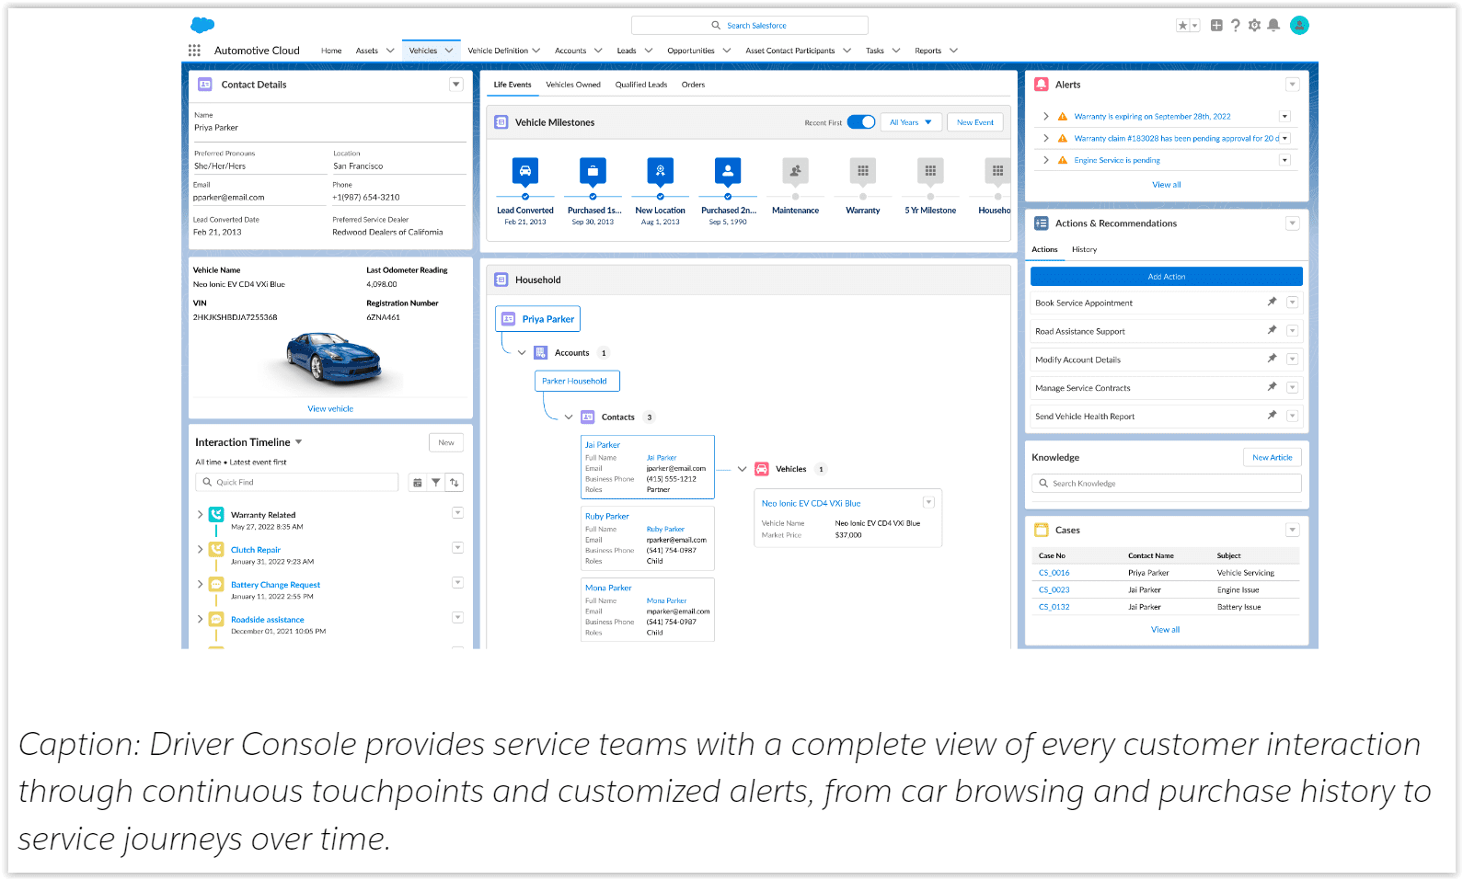
Task: Collapse the Vehicles node in Household tree
Action: [743, 469]
